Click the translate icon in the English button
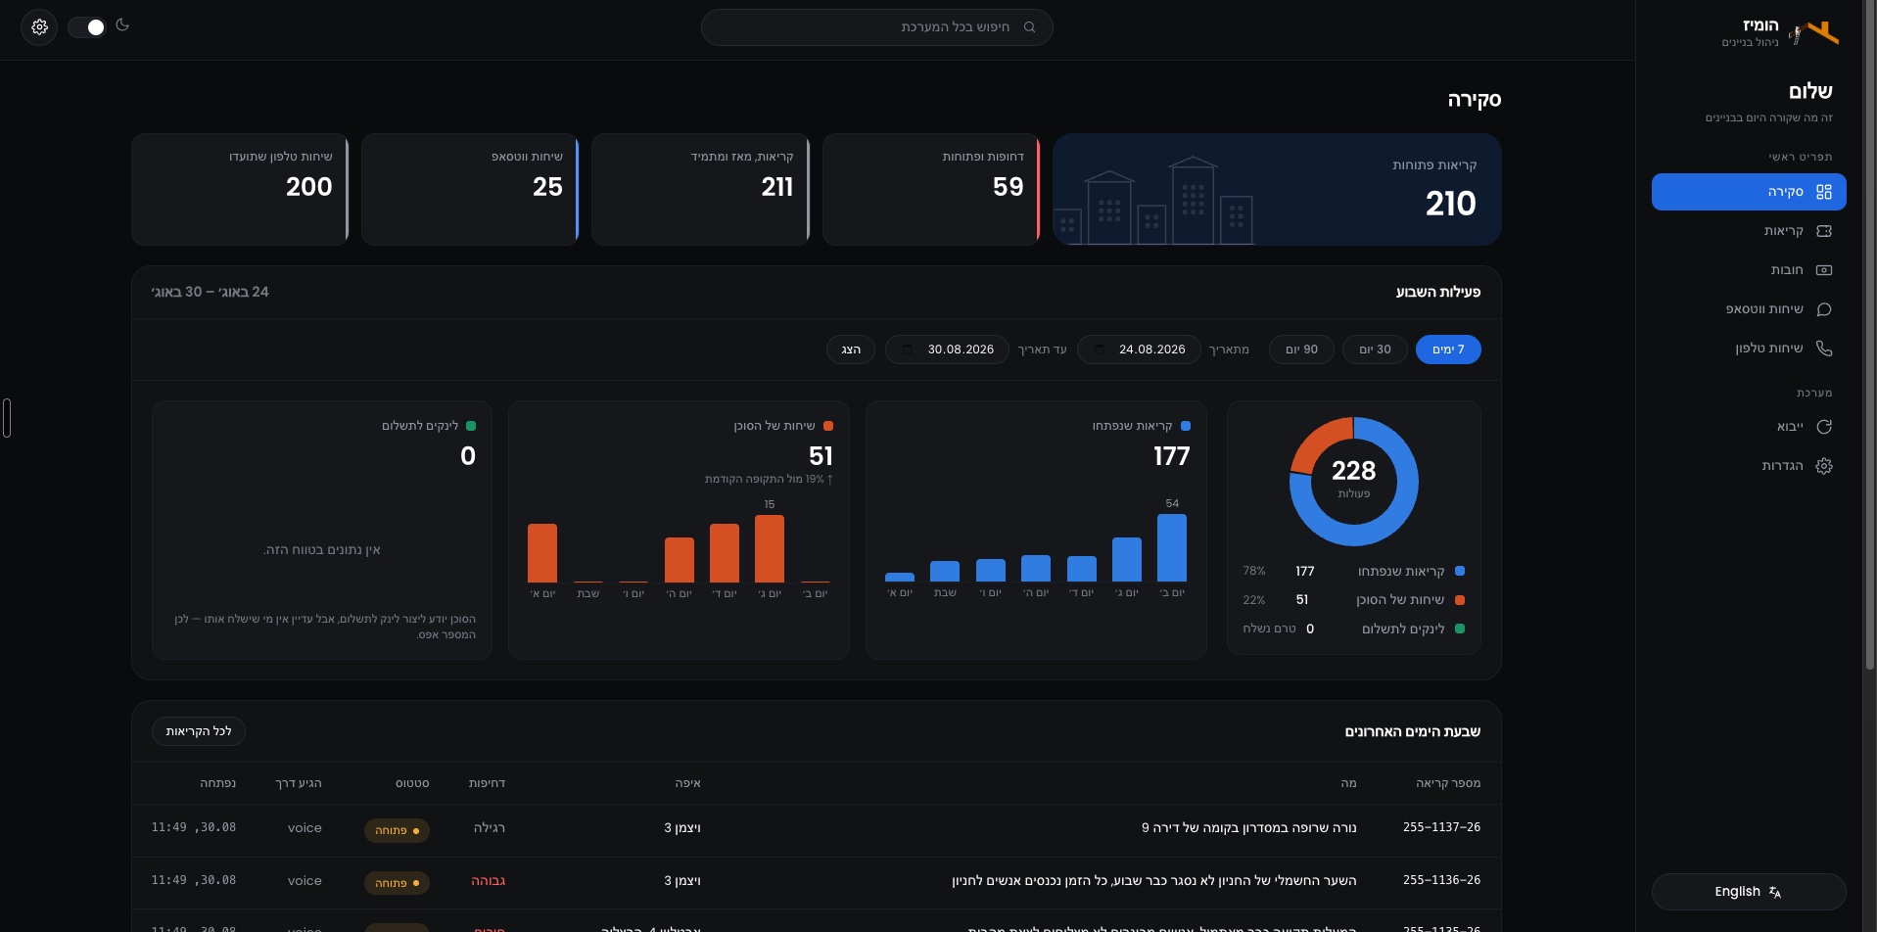The image size is (1877, 932). (1774, 892)
